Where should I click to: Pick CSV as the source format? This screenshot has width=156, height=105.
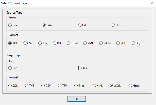(25, 43)
